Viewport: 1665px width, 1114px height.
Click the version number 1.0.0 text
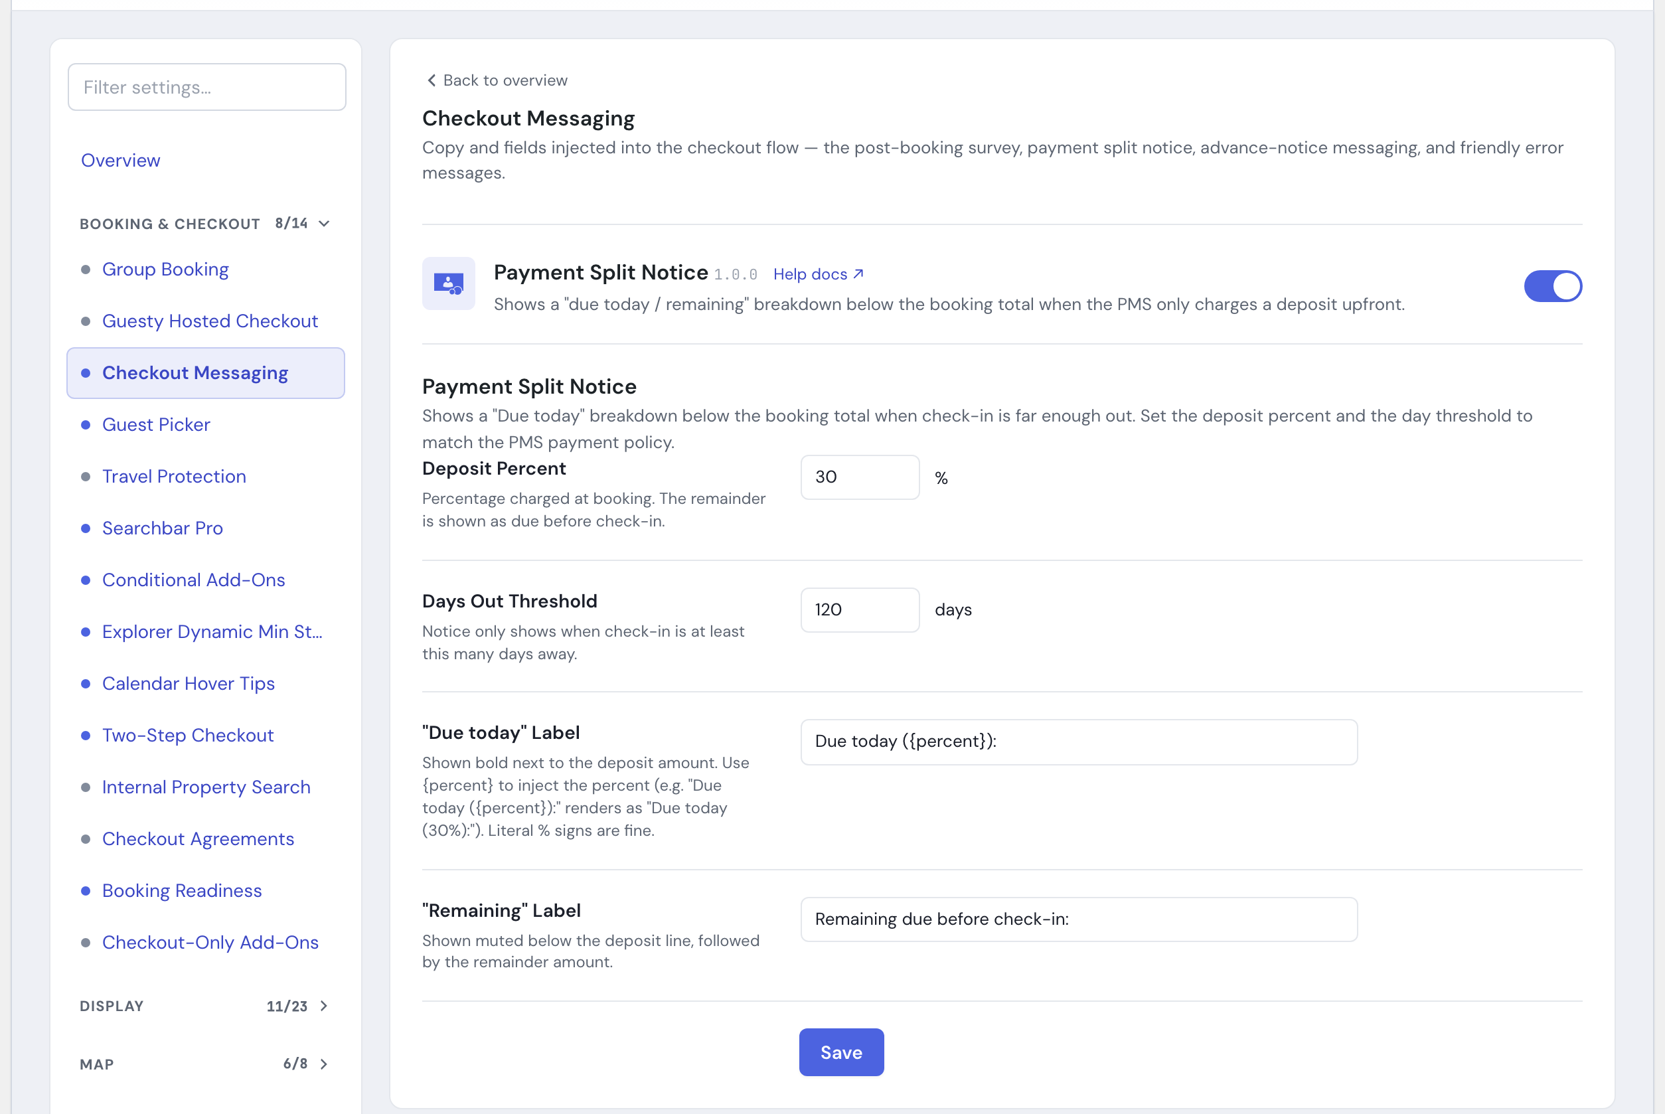tap(735, 275)
